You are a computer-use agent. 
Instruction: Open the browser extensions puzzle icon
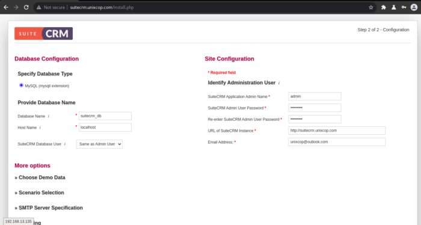point(384,7)
